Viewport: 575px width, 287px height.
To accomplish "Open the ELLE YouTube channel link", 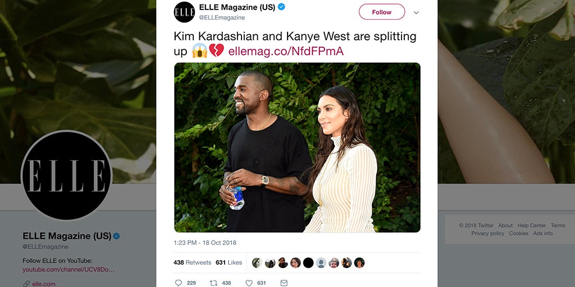I will [x=69, y=270].
